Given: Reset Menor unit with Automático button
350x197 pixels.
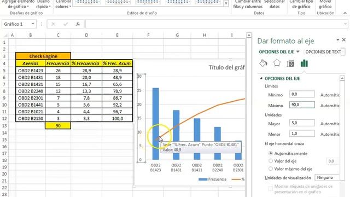Looking at the screenshot, I should (330, 134).
